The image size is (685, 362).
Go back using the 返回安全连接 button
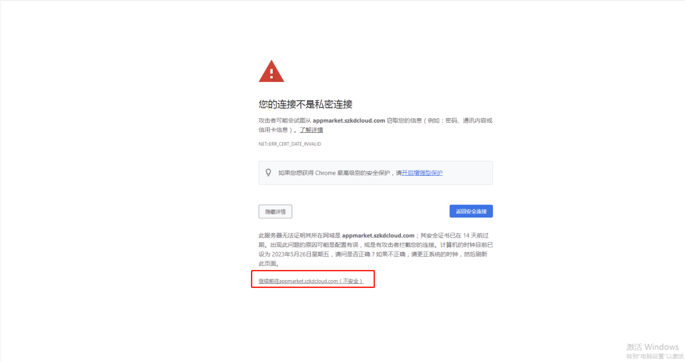point(471,211)
